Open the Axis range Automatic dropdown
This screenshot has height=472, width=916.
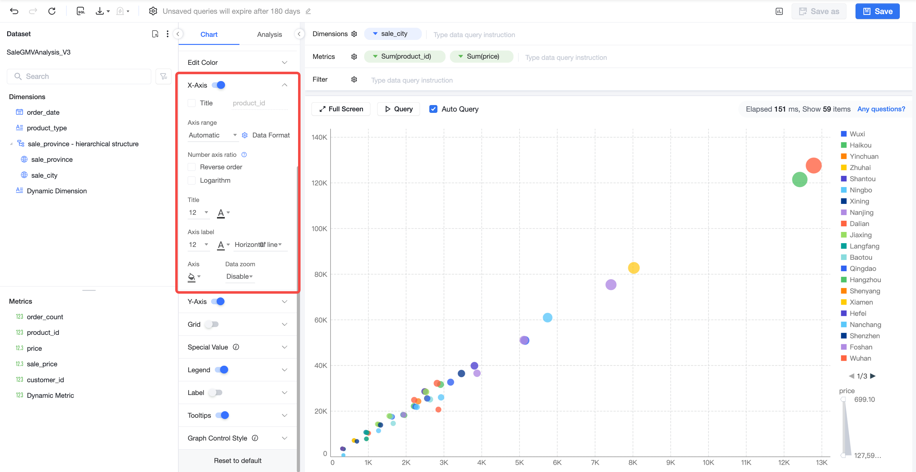pyautogui.click(x=212, y=135)
